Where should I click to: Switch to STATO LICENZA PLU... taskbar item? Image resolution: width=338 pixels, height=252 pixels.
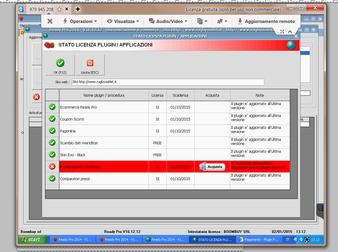tap(212, 239)
